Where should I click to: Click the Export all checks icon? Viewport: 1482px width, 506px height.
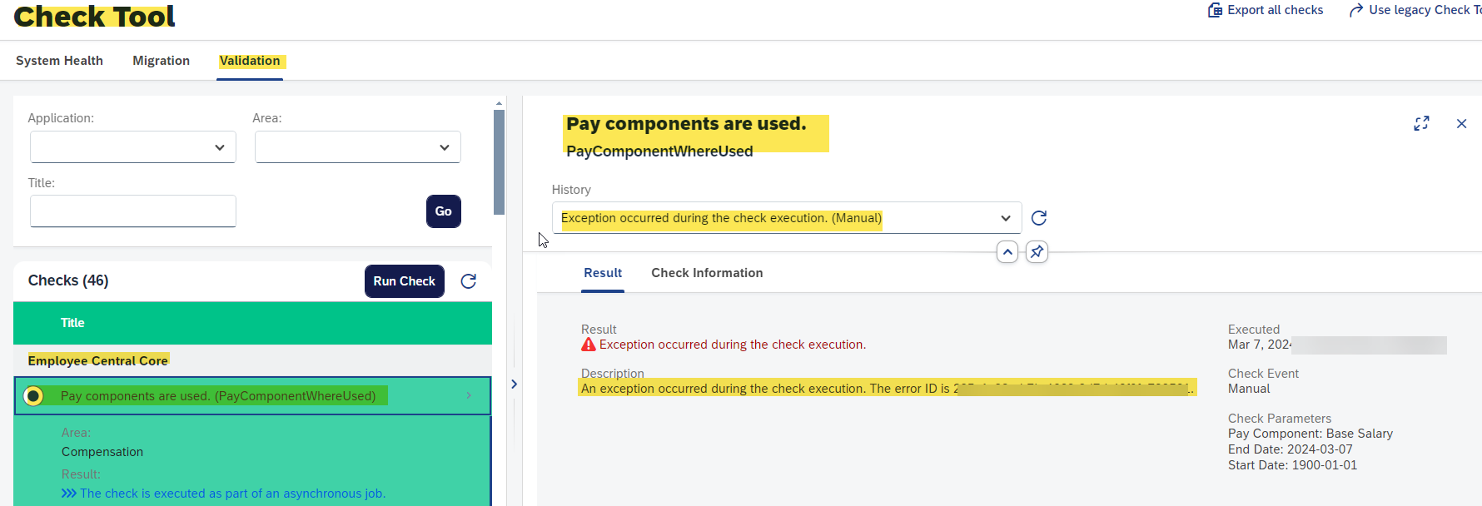click(x=1215, y=10)
